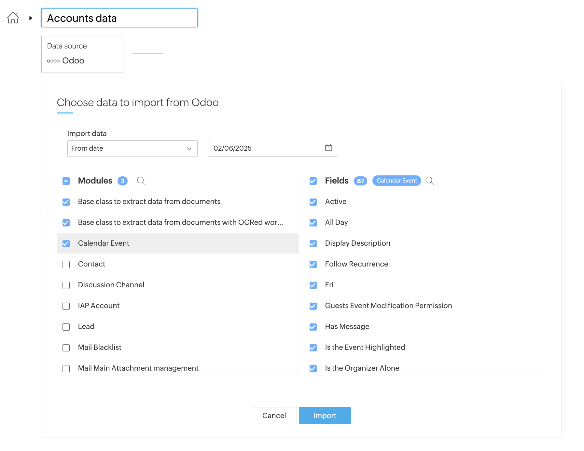Click the Odoo logo in data source
Viewport: 584px width, 451px height.
tap(53, 61)
